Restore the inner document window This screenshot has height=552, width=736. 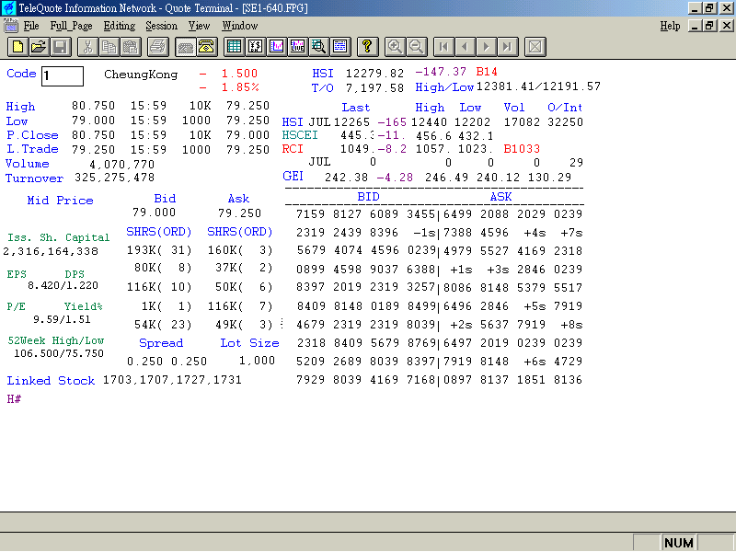tap(710, 26)
